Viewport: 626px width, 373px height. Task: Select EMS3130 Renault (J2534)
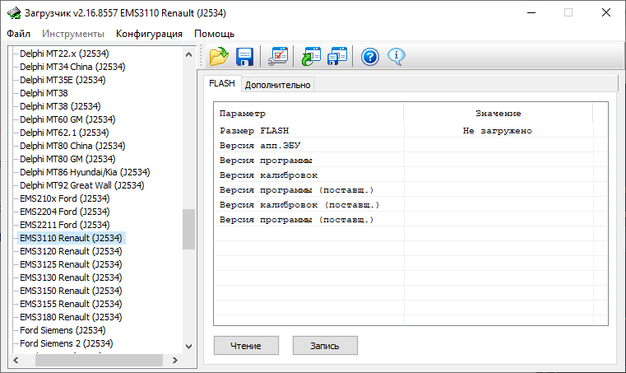coord(71,277)
